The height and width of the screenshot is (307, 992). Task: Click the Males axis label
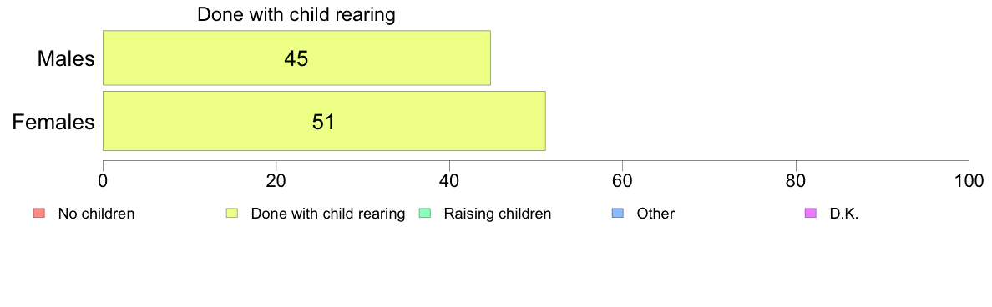pyautogui.click(x=66, y=58)
